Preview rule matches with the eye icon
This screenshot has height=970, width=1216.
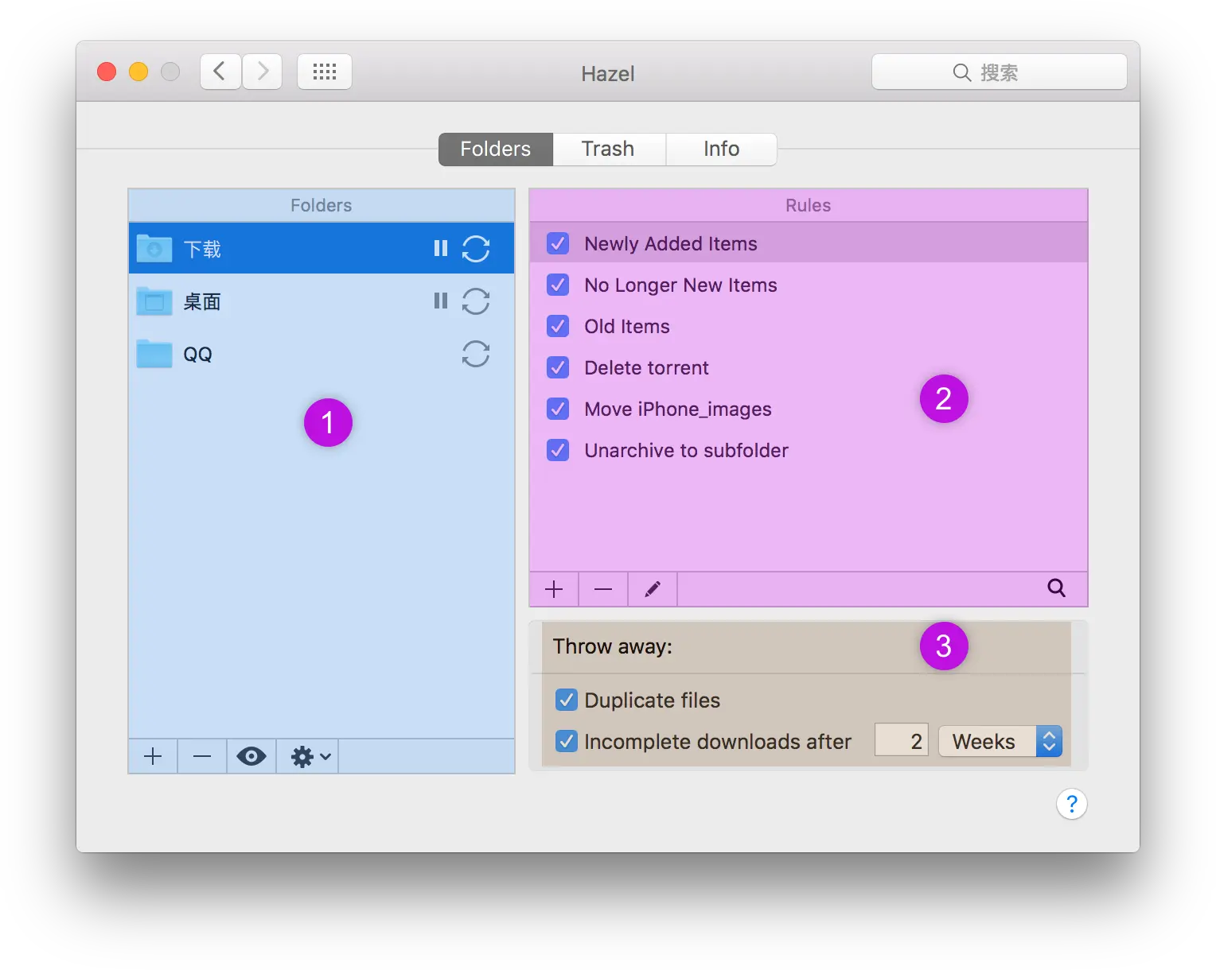pos(251,756)
